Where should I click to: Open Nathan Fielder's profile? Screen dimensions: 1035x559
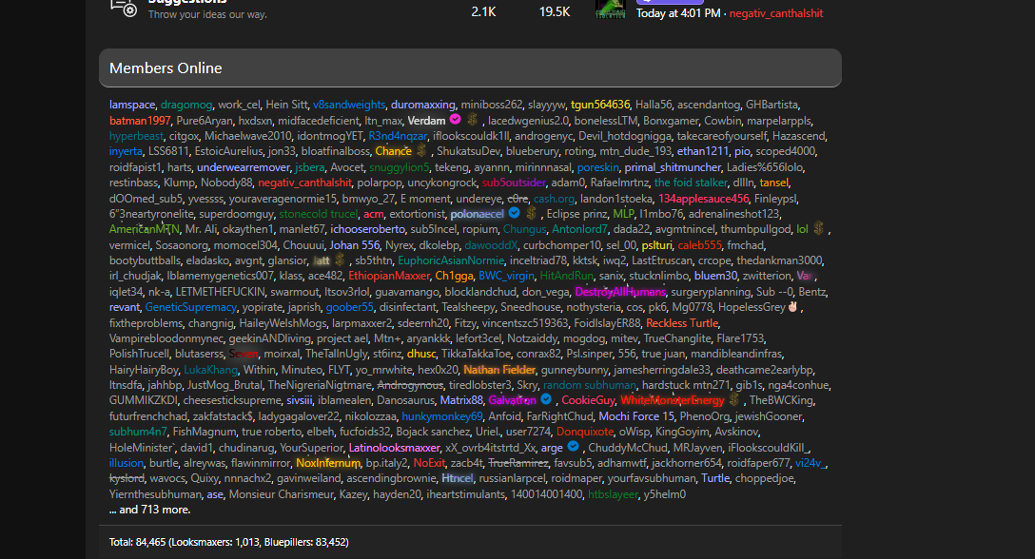tap(498, 369)
